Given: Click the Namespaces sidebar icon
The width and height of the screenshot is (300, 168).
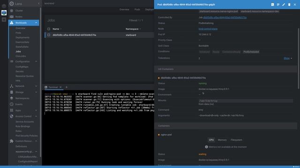Looking at the screenshot, I should (x=11, y=98).
